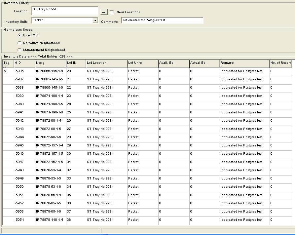Tick the Clear Locations checkbox
295x235 pixels.
tap(112, 12)
